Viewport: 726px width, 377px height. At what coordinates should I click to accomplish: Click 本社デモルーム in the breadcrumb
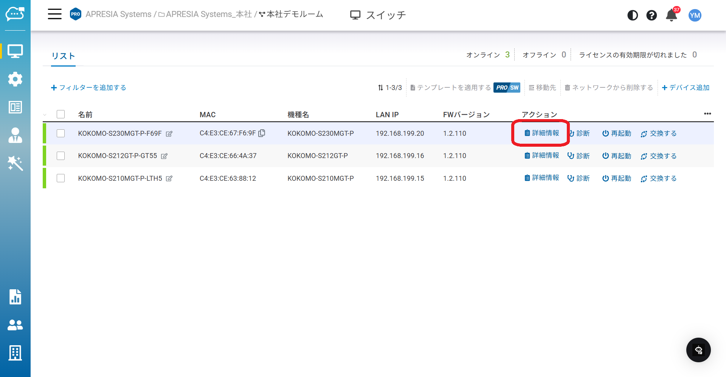(x=295, y=14)
